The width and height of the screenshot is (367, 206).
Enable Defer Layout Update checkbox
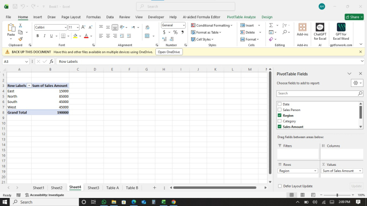tap(280, 186)
